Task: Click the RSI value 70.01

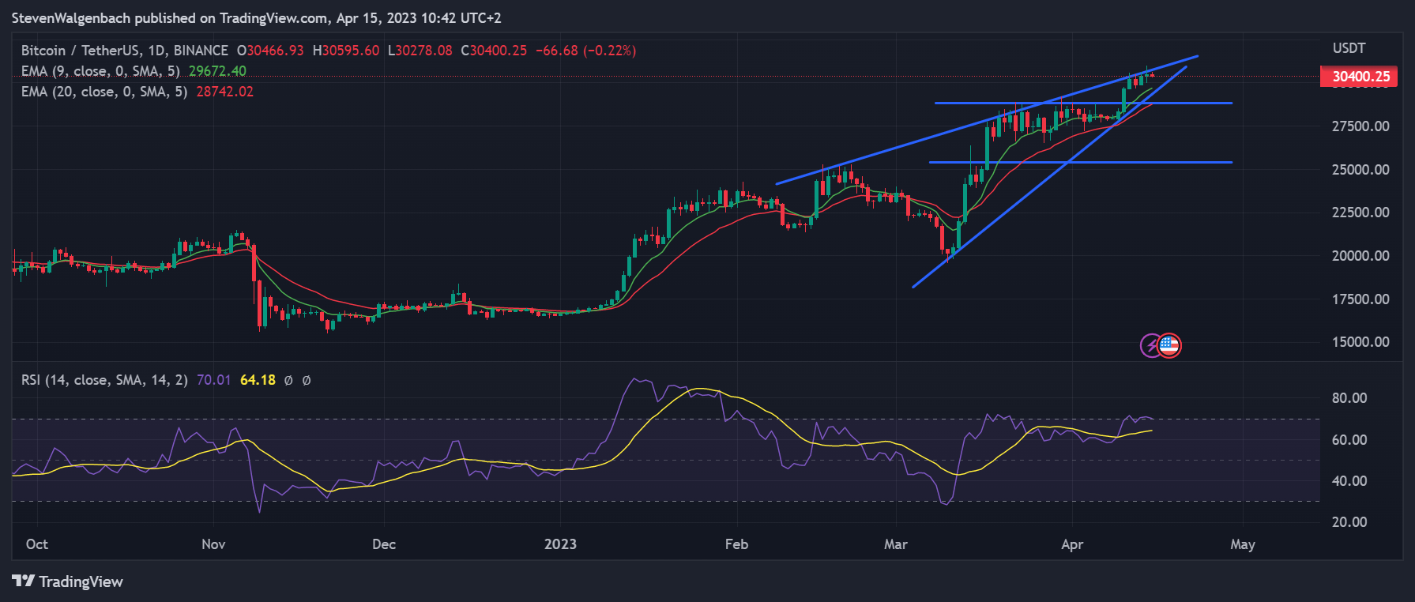Action: pyautogui.click(x=213, y=380)
